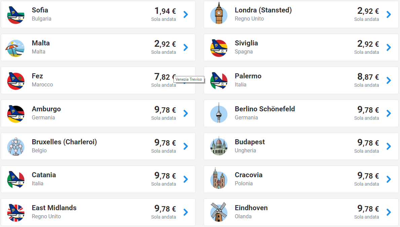Select the Eindhoven 9,78 € fare

point(368,209)
